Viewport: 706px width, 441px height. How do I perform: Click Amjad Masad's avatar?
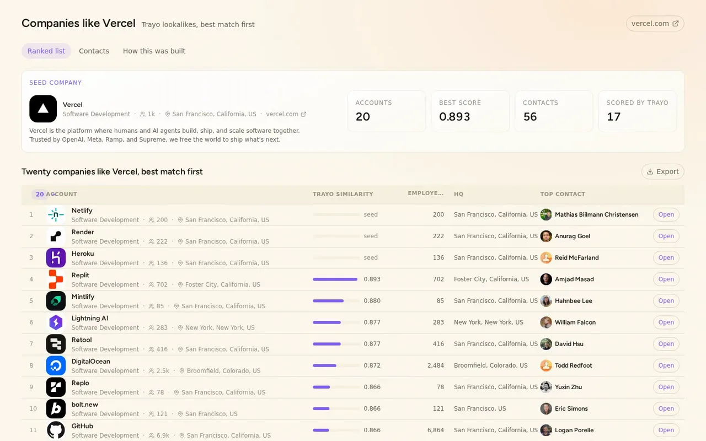[x=546, y=279]
